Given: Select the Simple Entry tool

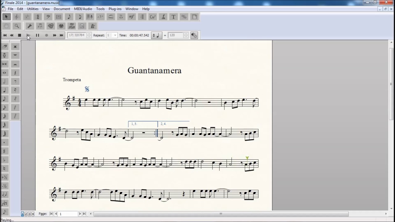Looking at the screenshot, I should [69, 17].
